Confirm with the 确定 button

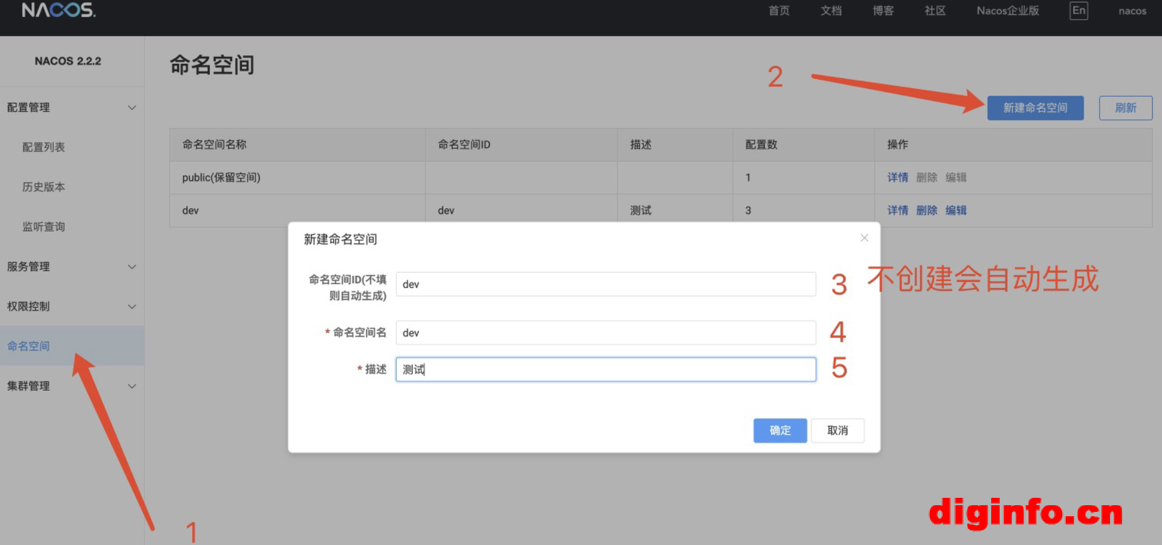point(780,430)
